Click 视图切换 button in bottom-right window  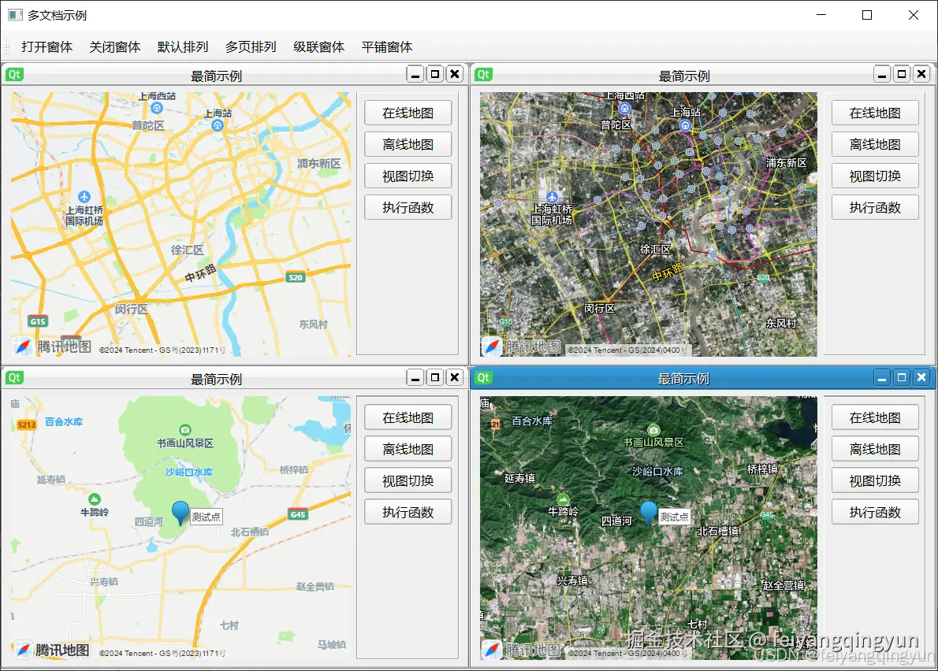point(875,481)
